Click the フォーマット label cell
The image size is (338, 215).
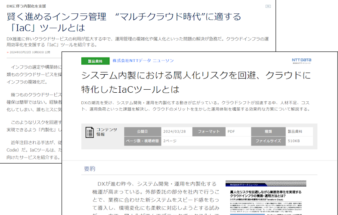coord(209,131)
